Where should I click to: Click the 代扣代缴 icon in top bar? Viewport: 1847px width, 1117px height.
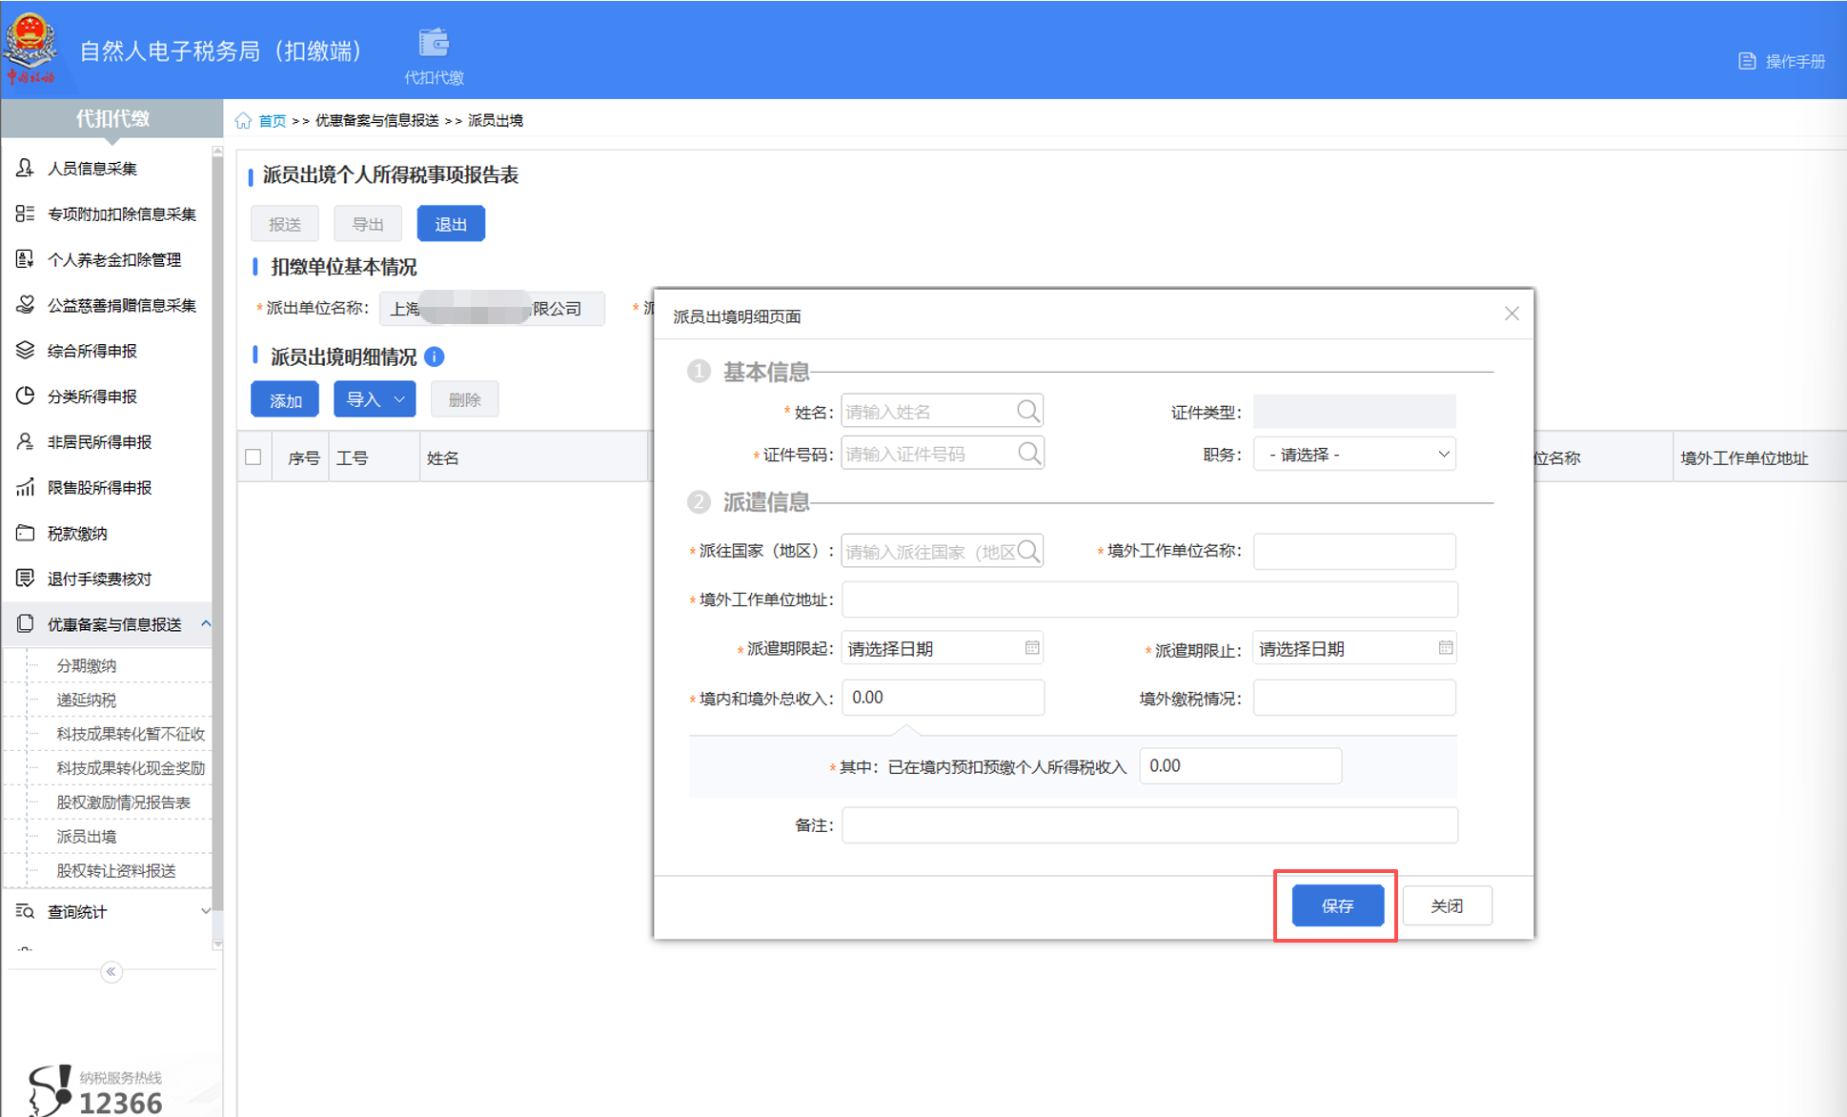click(434, 42)
